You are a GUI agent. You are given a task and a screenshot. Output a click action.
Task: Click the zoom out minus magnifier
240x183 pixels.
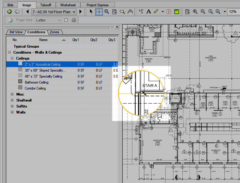[x=203, y=12]
